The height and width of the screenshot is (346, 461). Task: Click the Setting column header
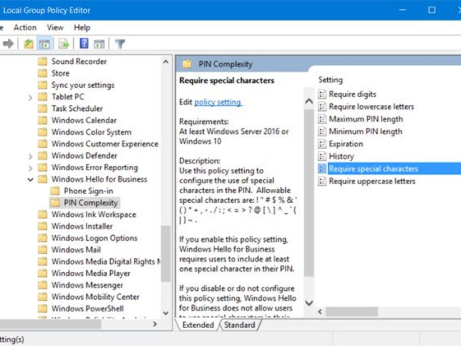[x=330, y=80]
